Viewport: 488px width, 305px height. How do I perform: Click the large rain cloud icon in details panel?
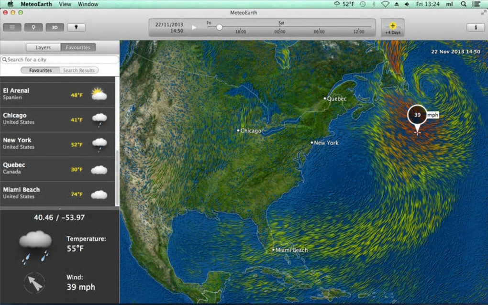tap(35, 247)
